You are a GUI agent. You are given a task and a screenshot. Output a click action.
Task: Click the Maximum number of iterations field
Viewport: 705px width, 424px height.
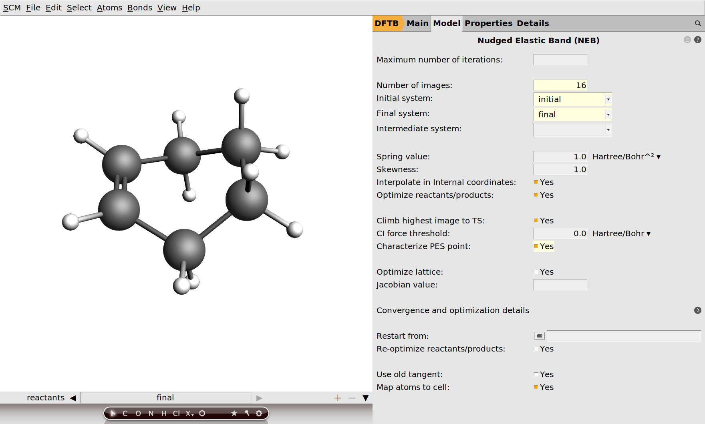(x=560, y=60)
